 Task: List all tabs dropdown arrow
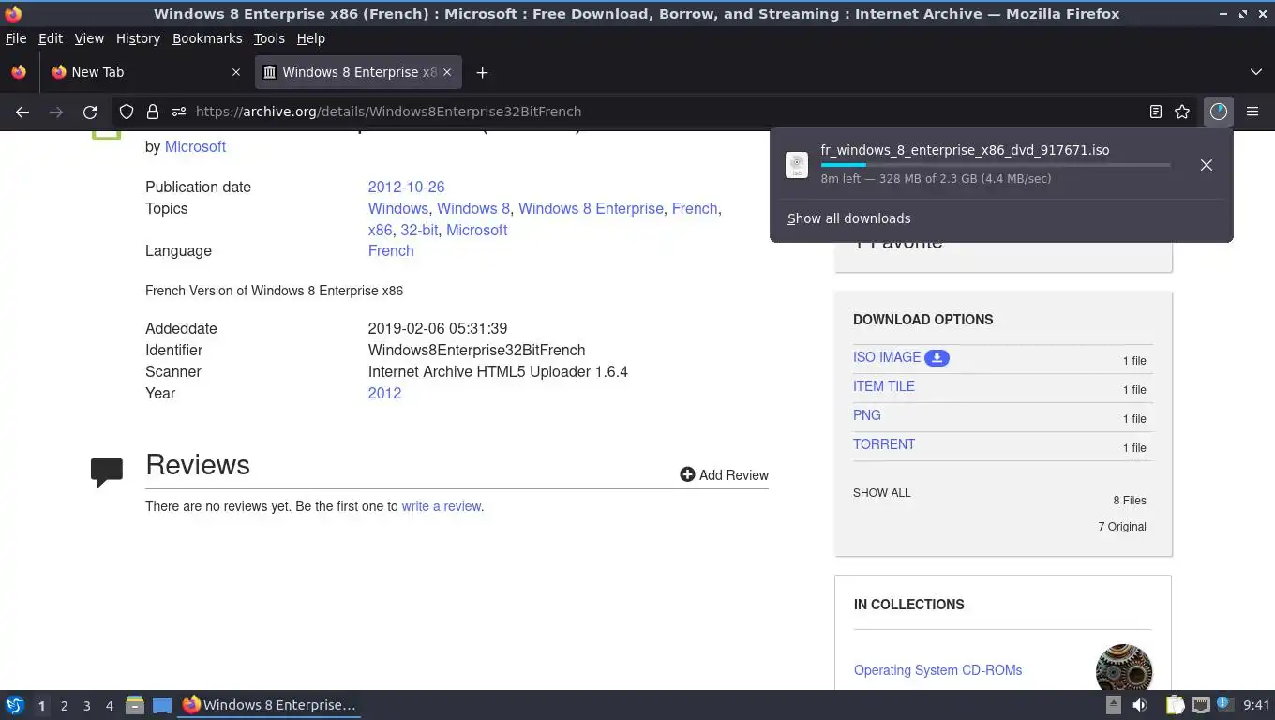[1256, 72]
